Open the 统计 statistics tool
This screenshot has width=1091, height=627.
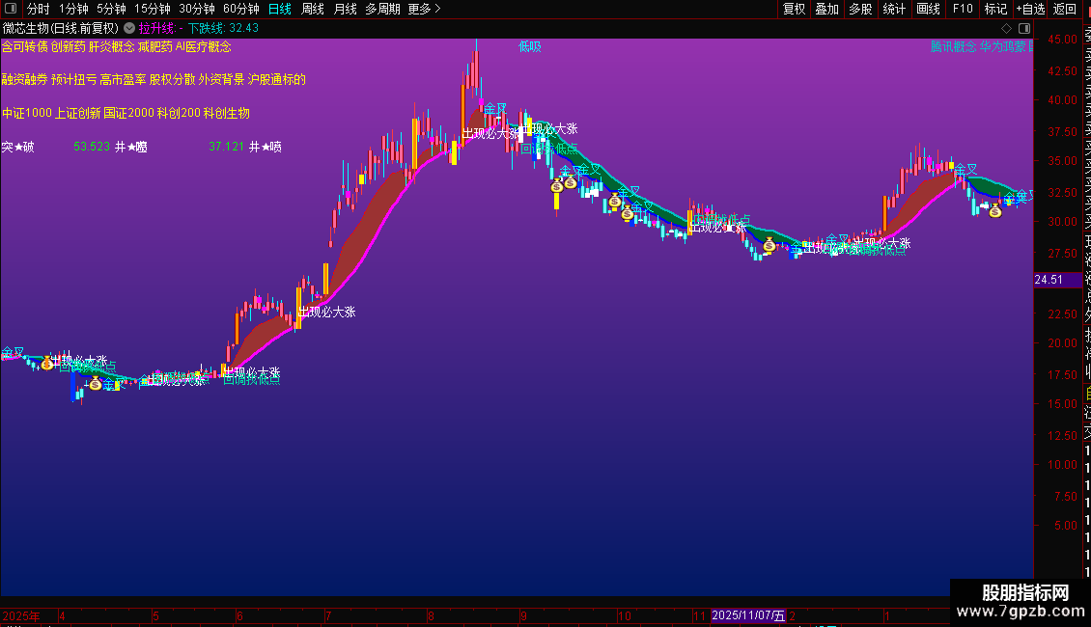894,9
